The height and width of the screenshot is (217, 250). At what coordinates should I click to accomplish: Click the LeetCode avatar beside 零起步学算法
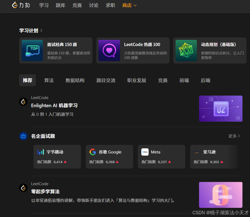click(x=23, y=188)
